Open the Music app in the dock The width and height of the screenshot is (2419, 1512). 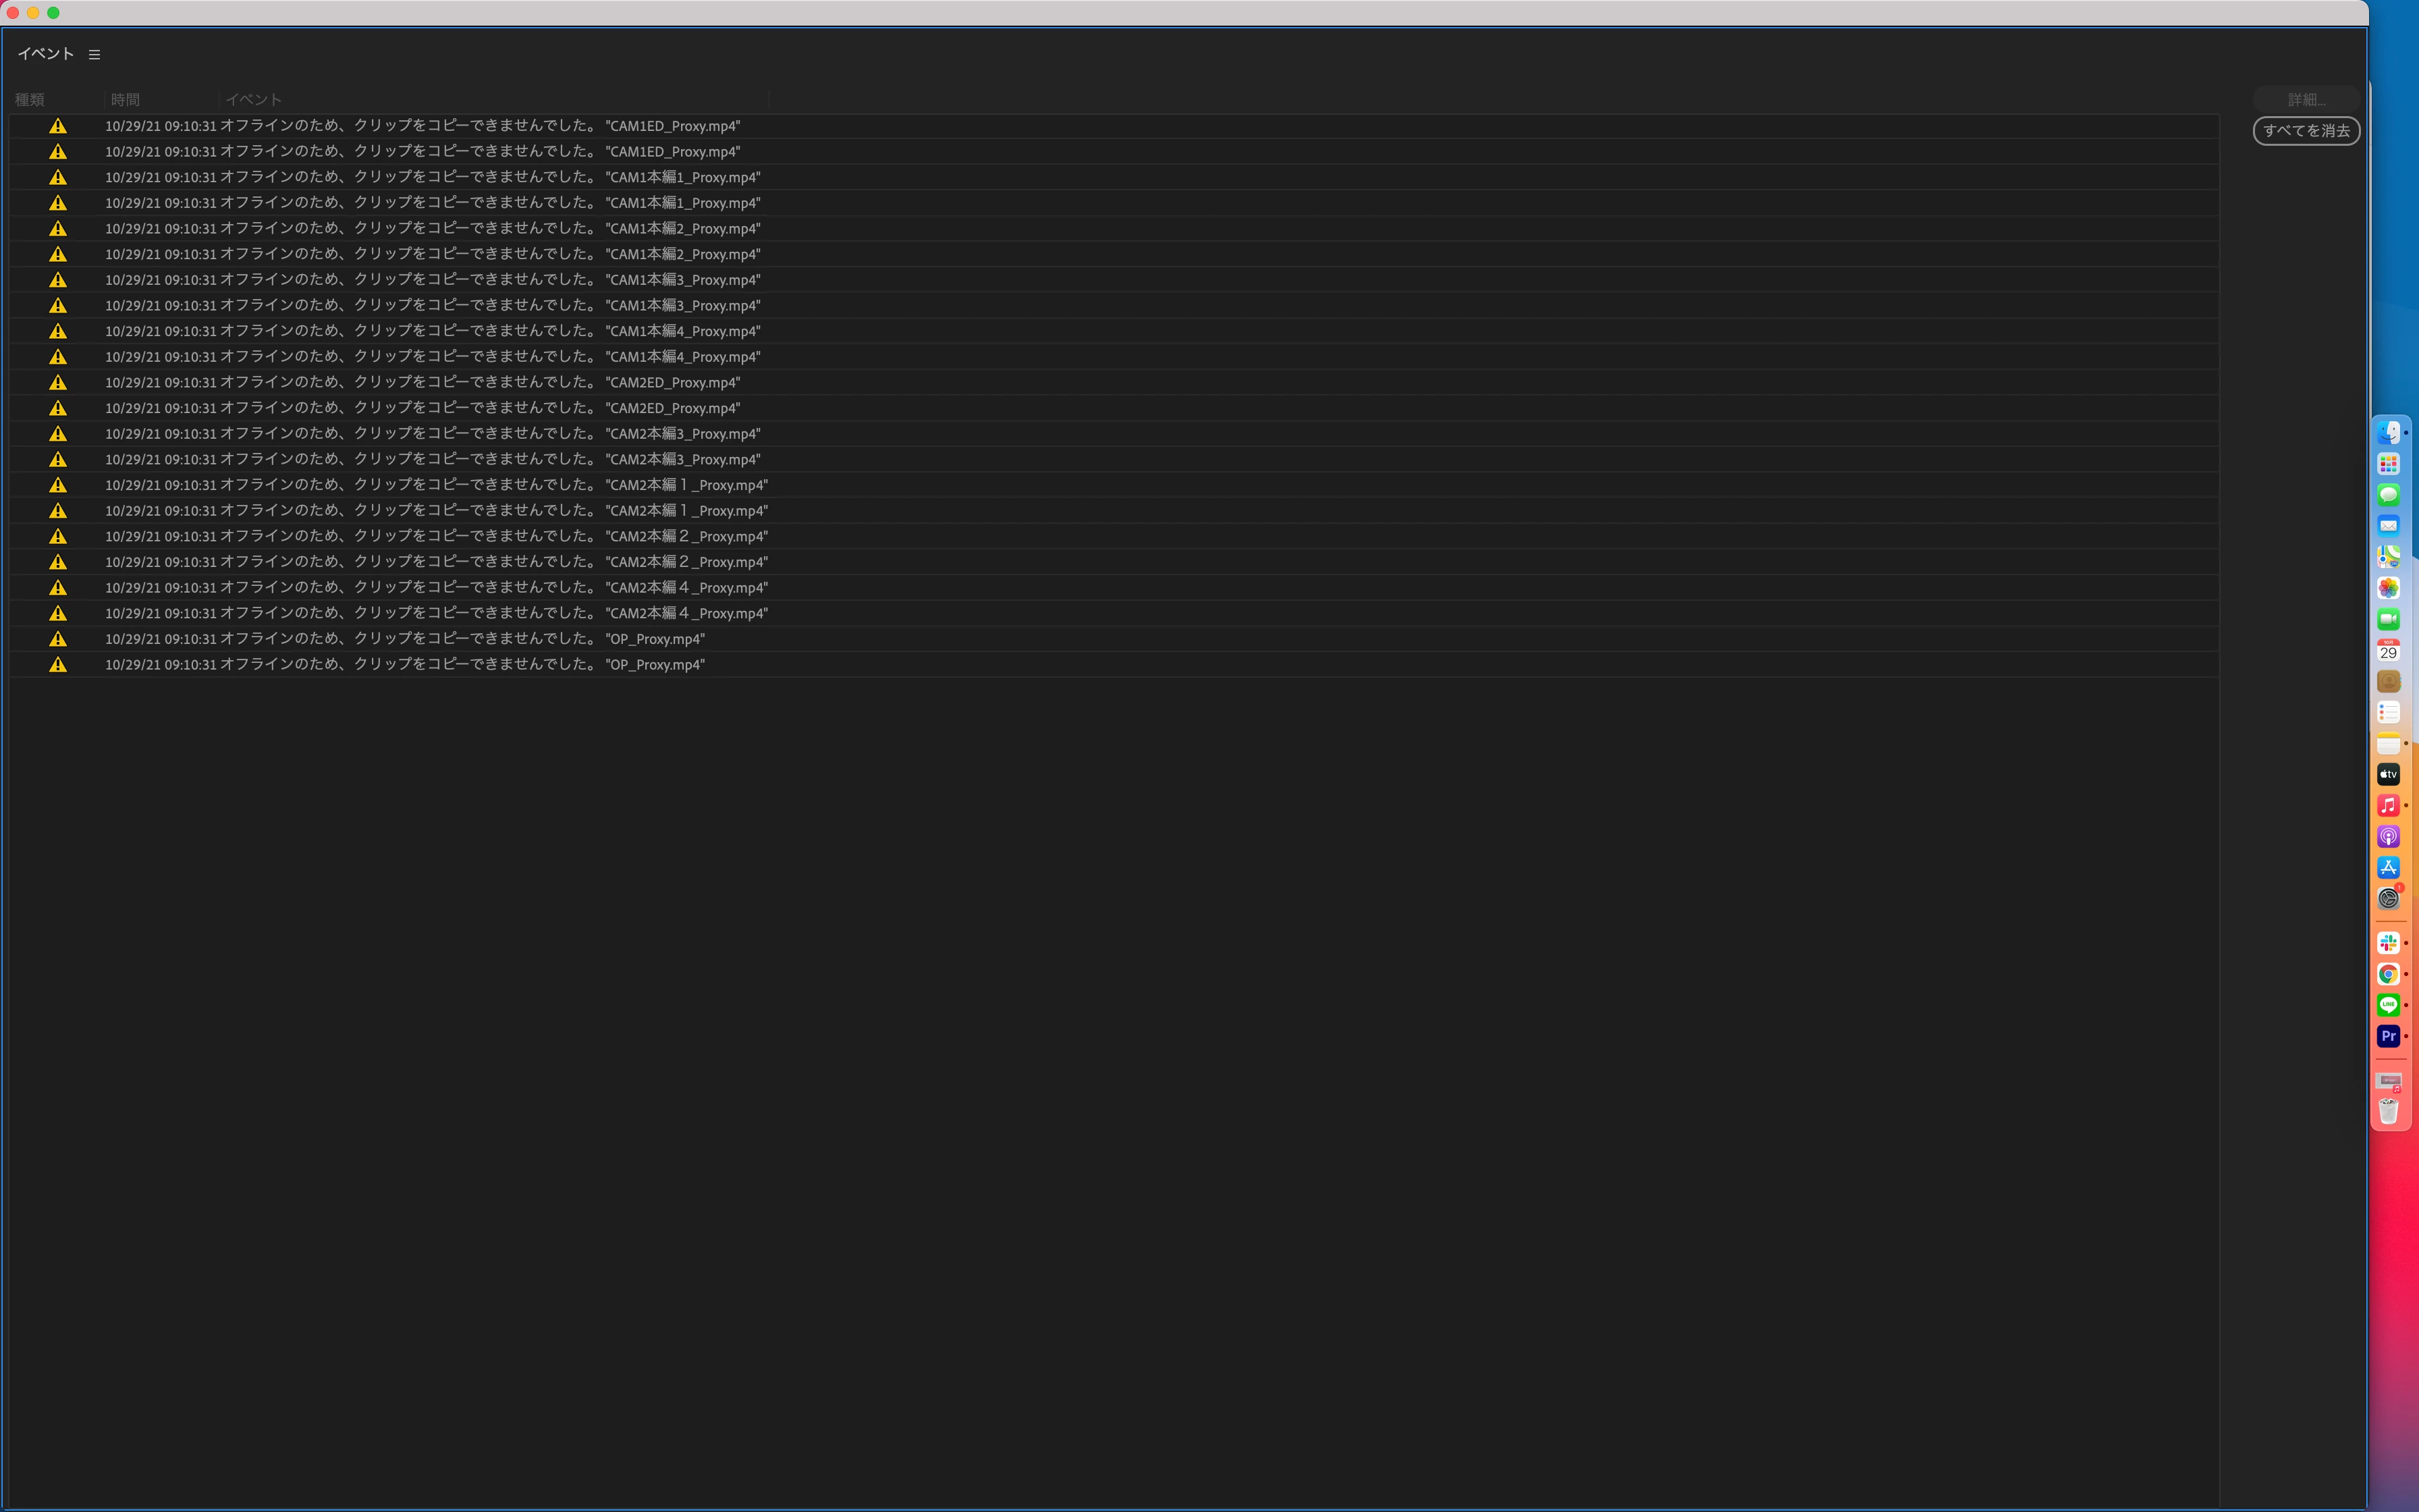(x=2388, y=806)
